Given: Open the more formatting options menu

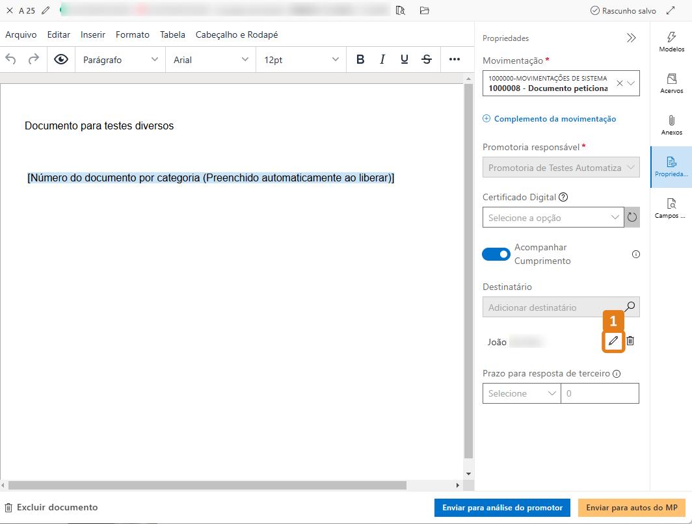Looking at the screenshot, I should click(455, 59).
